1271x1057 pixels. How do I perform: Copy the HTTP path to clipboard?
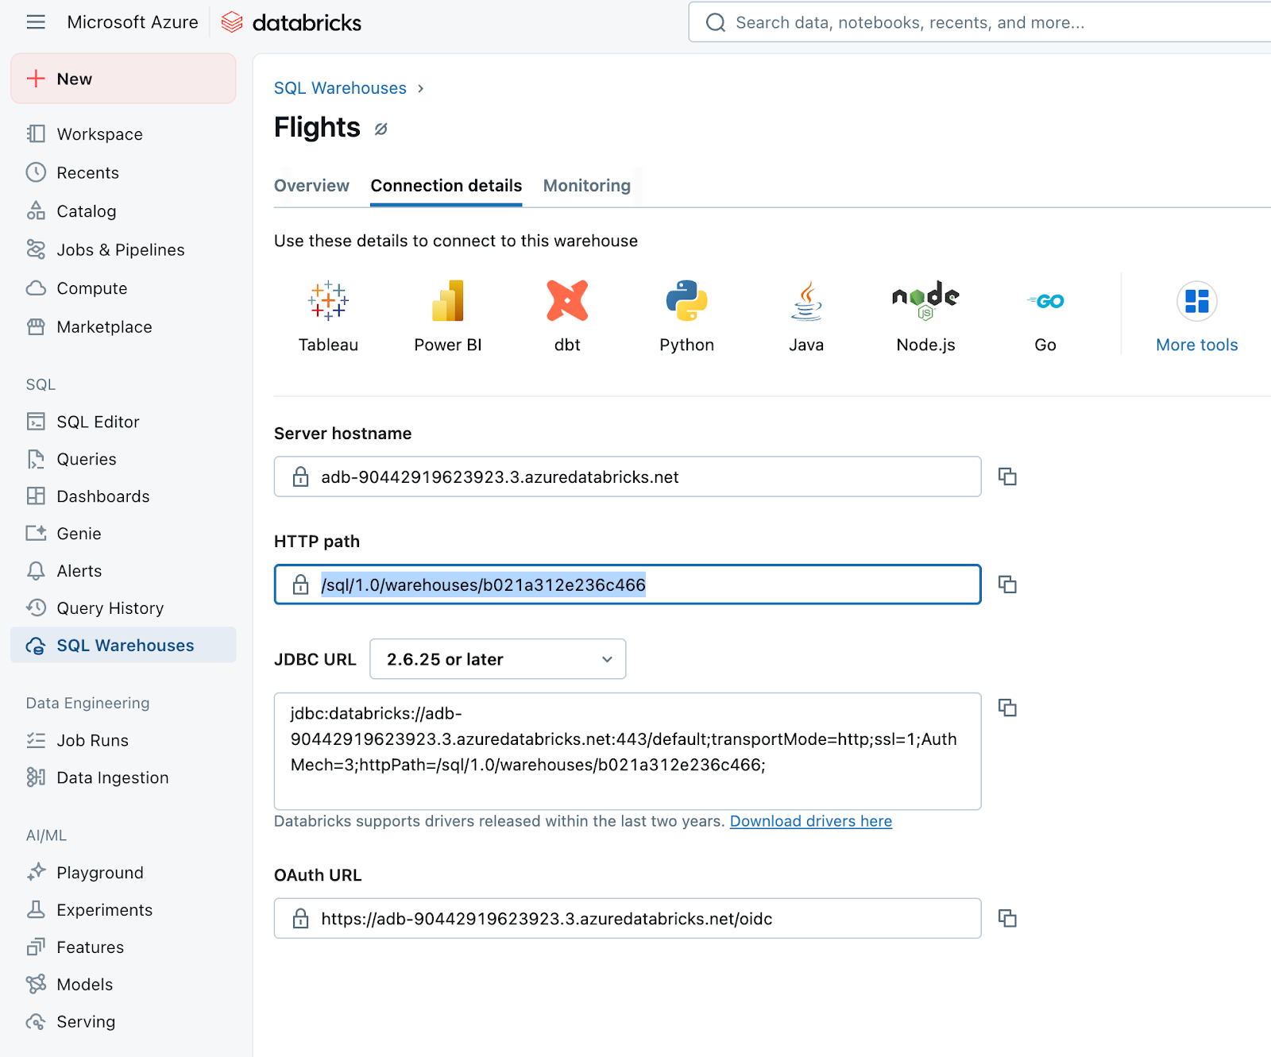tap(1007, 584)
